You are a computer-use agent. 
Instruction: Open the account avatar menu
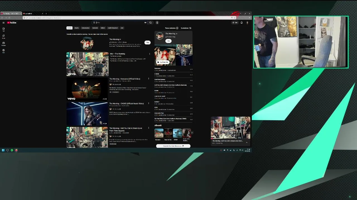pyautogui.click(x=247, y=22)
